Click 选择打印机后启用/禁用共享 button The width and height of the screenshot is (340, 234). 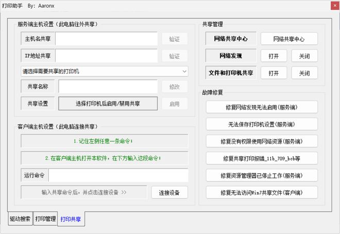[108, 103]
